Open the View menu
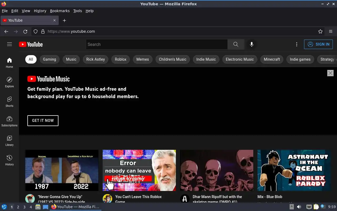This screenshot has width=337, height=211. (x=26, y=11)
